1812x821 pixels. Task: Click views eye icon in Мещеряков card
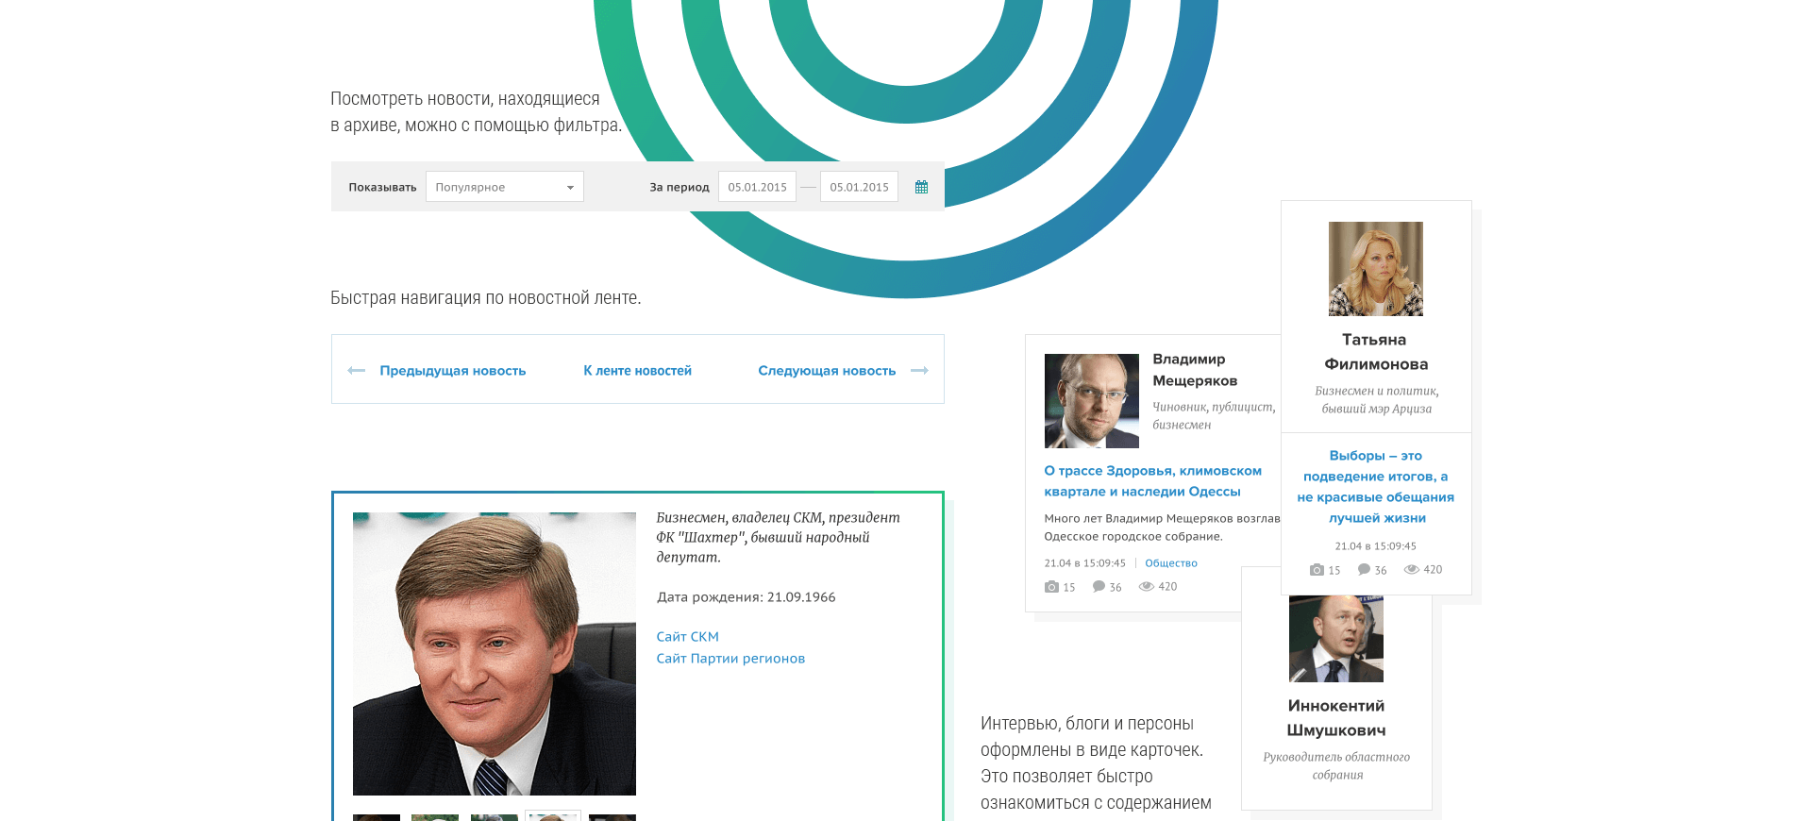point(1146,587)
